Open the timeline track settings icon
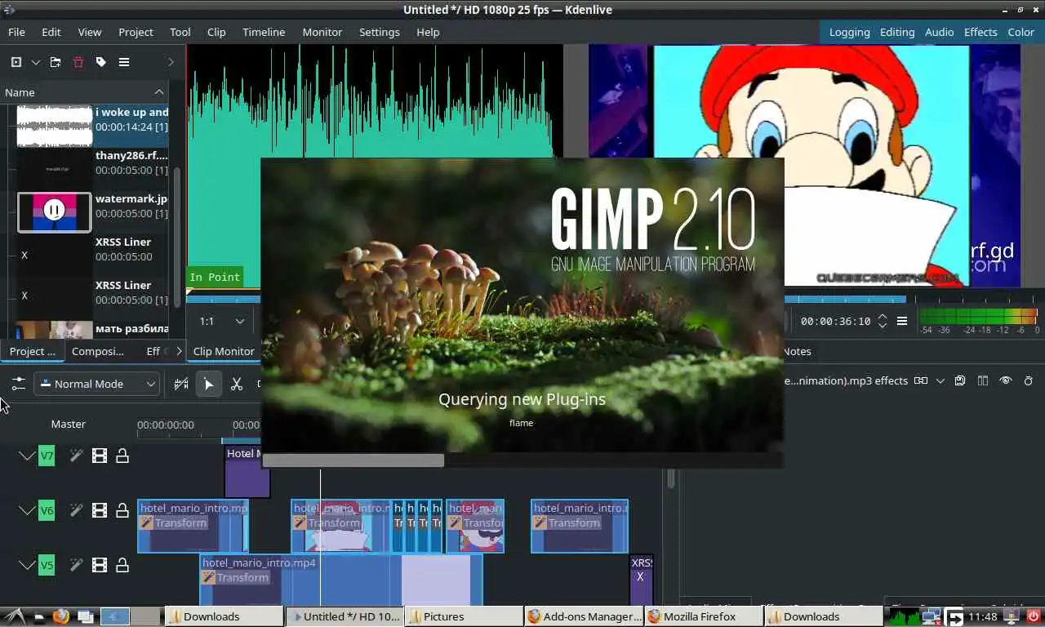1045x627 pixels. (17, 384)
